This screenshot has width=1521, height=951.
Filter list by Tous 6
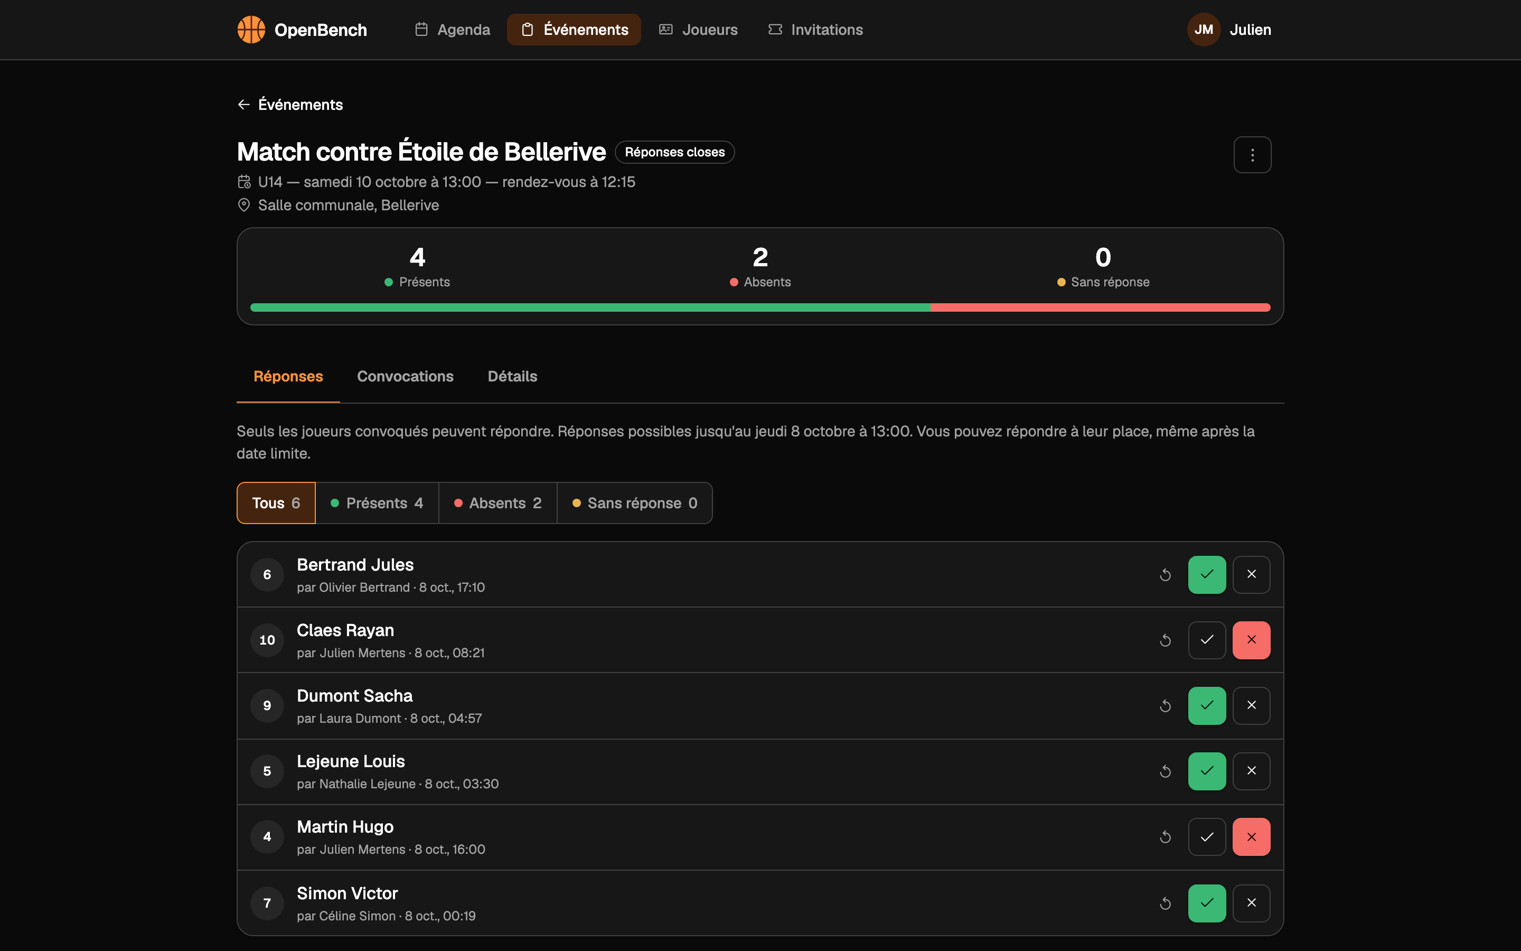pos(276,503)
